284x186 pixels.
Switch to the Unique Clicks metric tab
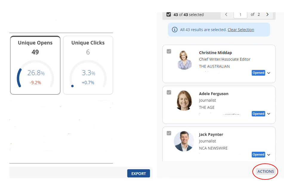pos(88,43)
